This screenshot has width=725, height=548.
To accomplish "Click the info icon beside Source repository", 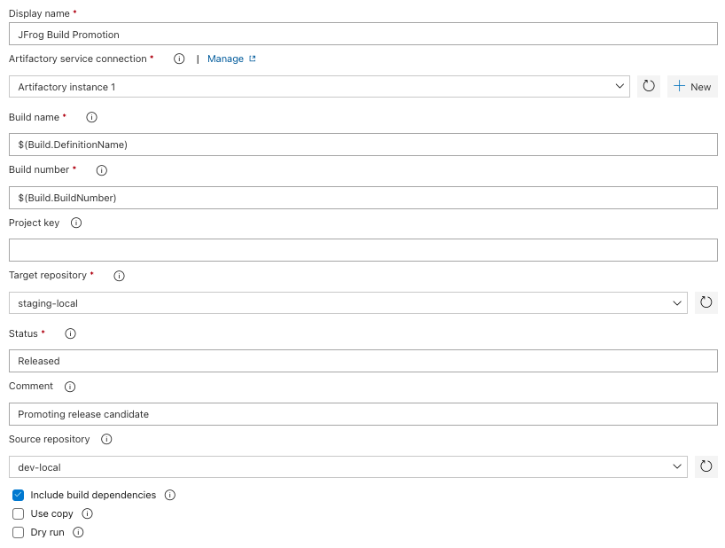I will point(105,439).
